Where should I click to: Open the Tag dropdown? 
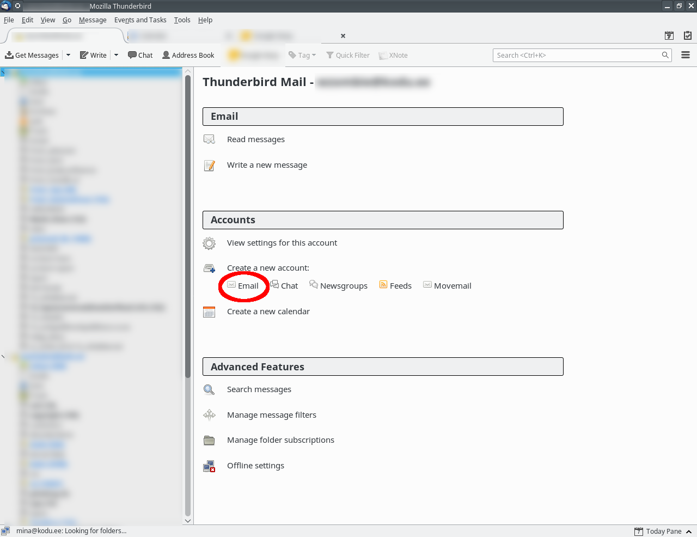pos(302,55)
